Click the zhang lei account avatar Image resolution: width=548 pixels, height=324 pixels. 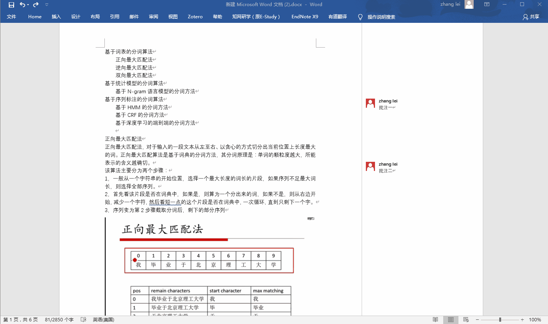pyautogui.click(x=469, y=5)
